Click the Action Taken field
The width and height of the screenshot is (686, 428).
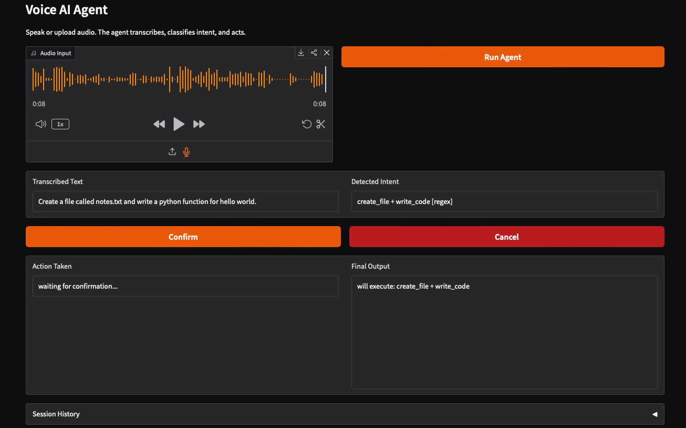coord(185,286)
